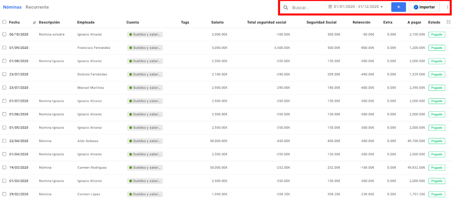453x200 pixels.
Task: Check the Manuel Martínez row checkbox
Action: [x=5, y=87]
